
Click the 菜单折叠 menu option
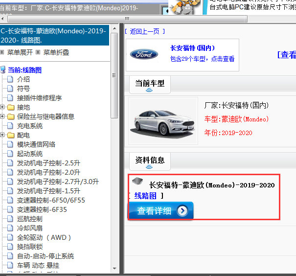[x=56, y=52]
